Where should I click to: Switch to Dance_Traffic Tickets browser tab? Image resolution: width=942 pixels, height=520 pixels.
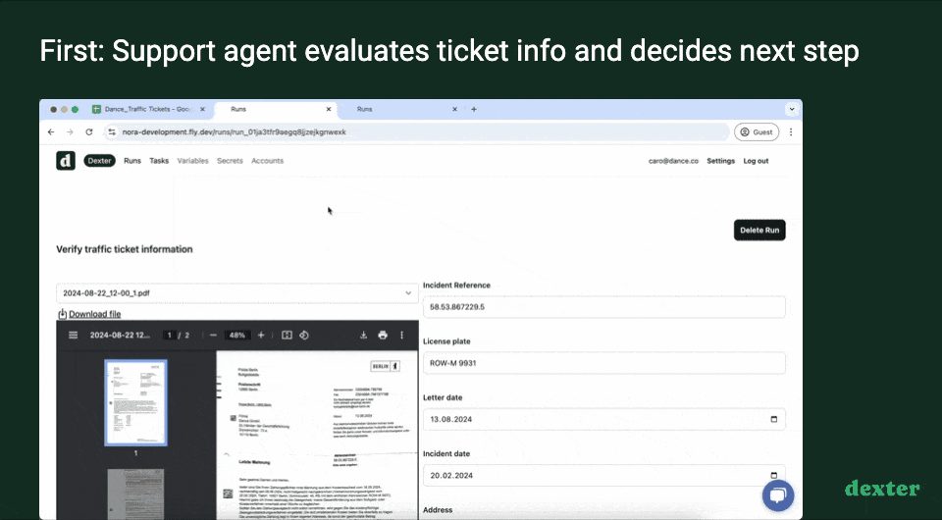[x=144, y=110]
